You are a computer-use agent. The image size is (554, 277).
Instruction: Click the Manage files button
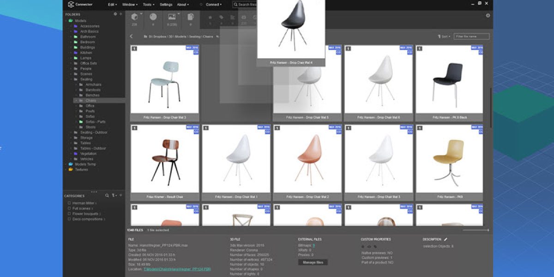tap(313, 262)
